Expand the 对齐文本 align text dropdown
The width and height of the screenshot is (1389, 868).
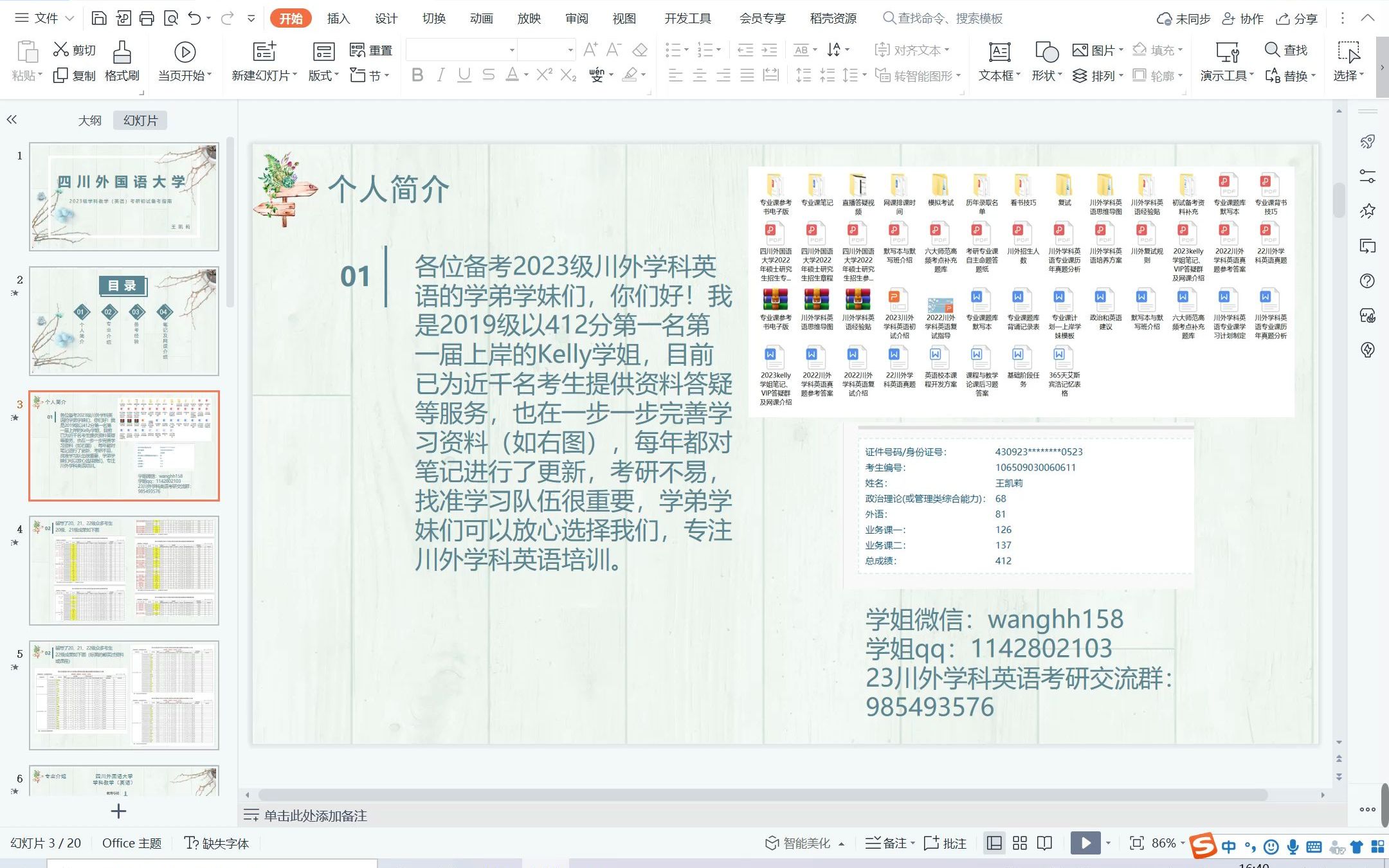tap(912, 50)
